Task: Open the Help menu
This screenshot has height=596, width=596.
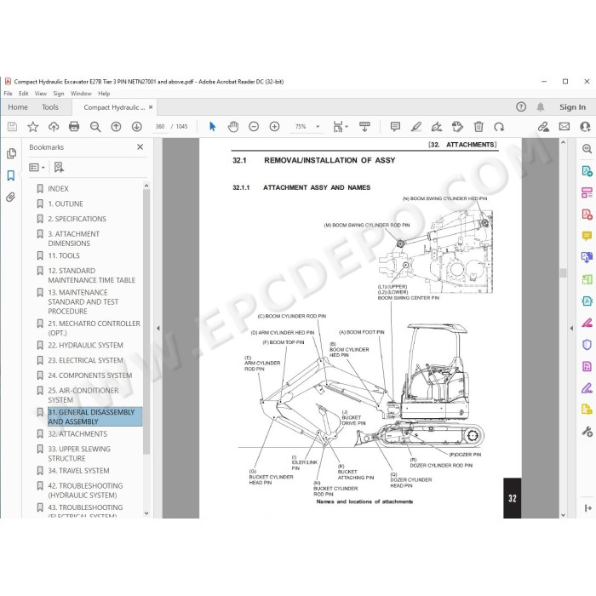Action: pos(104,94)
